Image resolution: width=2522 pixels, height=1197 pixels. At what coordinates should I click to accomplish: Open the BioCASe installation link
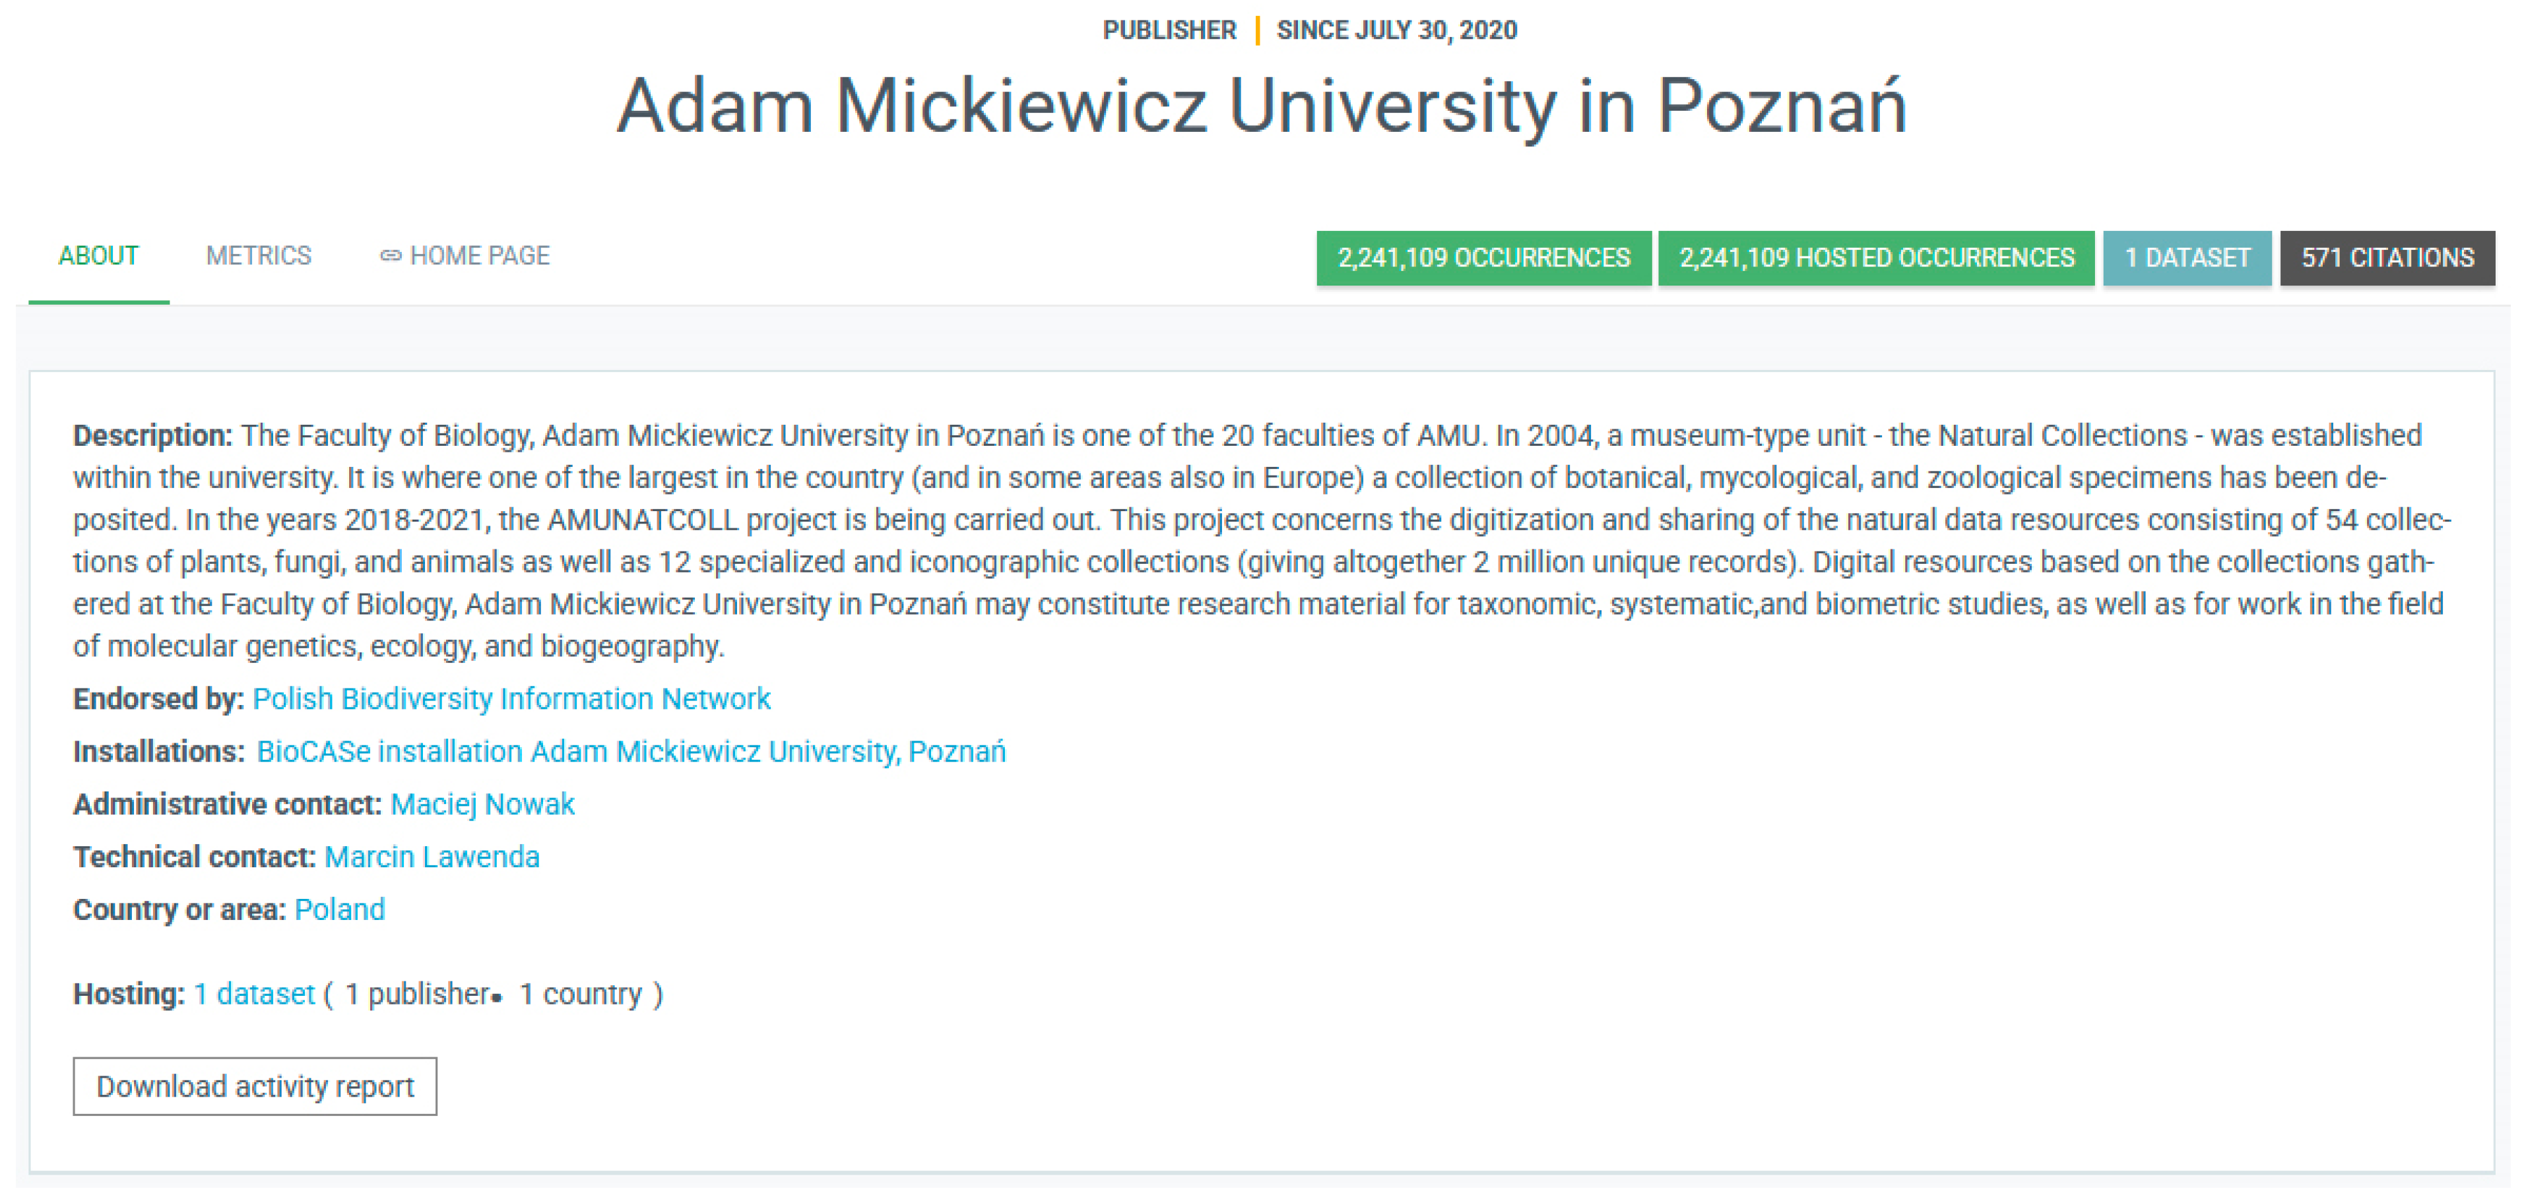(631, 752)
